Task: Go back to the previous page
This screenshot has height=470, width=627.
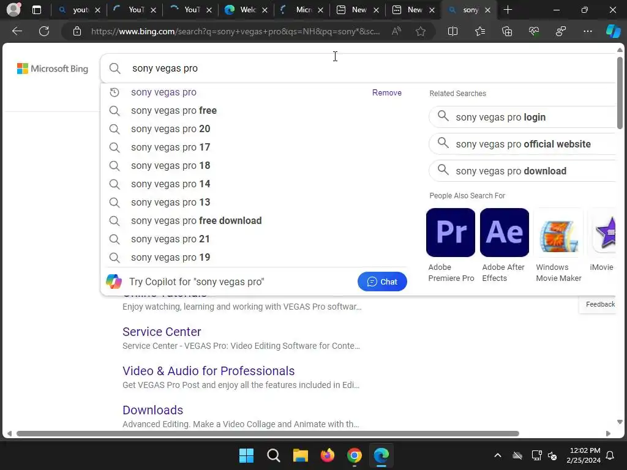Action: [x=17, y=31]
